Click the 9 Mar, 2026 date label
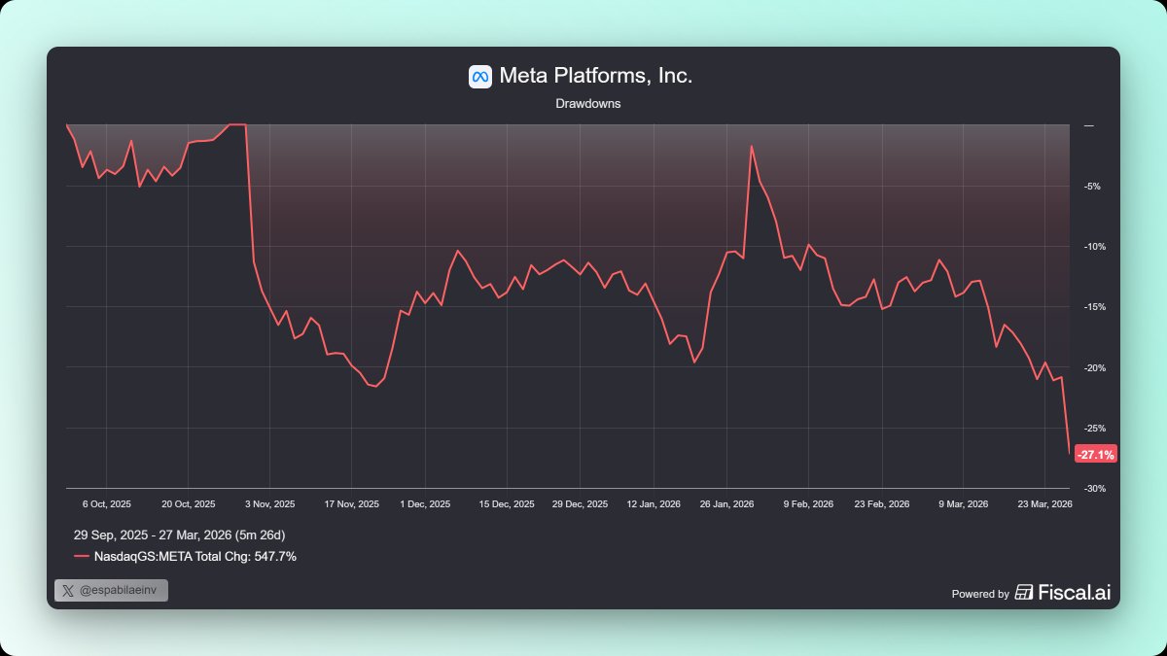1167x656 pixels. pos(964,504)
